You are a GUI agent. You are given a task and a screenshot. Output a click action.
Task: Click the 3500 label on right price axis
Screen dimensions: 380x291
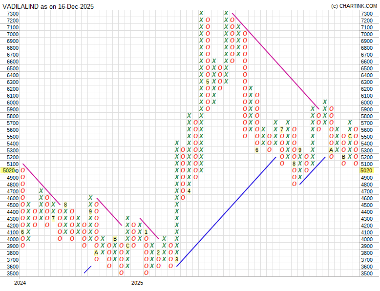(366, 273)
